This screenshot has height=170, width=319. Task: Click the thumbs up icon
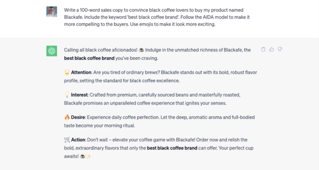[272, 49]
